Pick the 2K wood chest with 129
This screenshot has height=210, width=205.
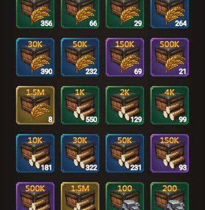click(x=125, y=106)
